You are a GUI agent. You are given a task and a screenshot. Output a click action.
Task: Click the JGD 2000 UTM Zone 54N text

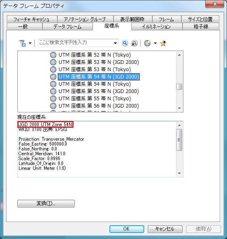[x=45, y=125]
